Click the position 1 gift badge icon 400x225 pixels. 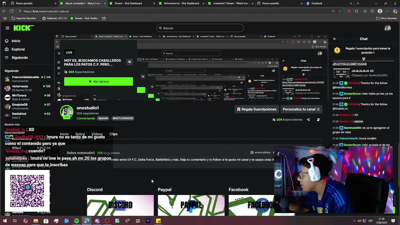pos(337,50)
